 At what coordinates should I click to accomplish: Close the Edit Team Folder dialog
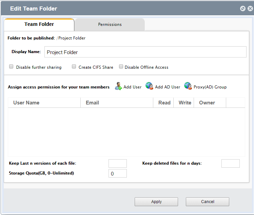pyautogui.click(x=250, y=9)
